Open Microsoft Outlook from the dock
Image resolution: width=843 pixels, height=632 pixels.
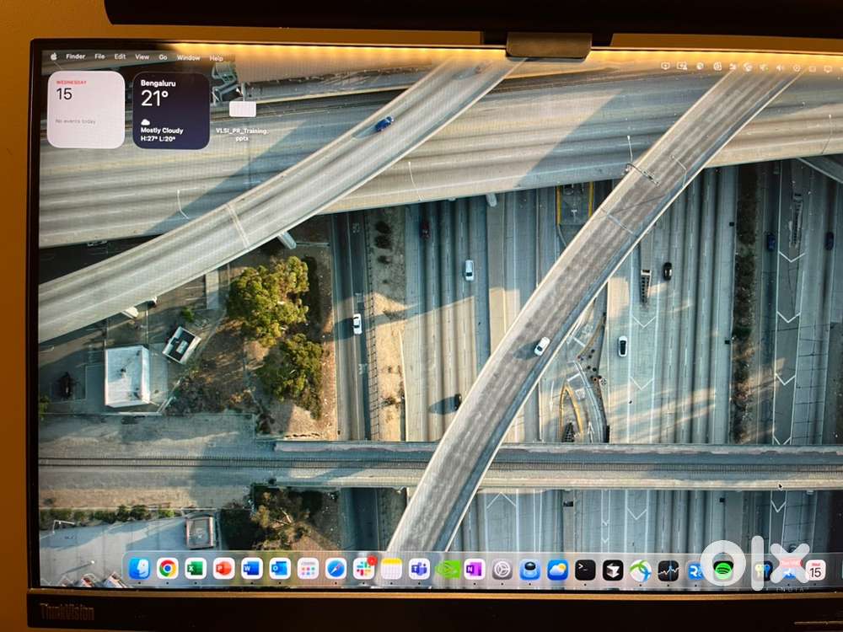click(x=280, y=569)
